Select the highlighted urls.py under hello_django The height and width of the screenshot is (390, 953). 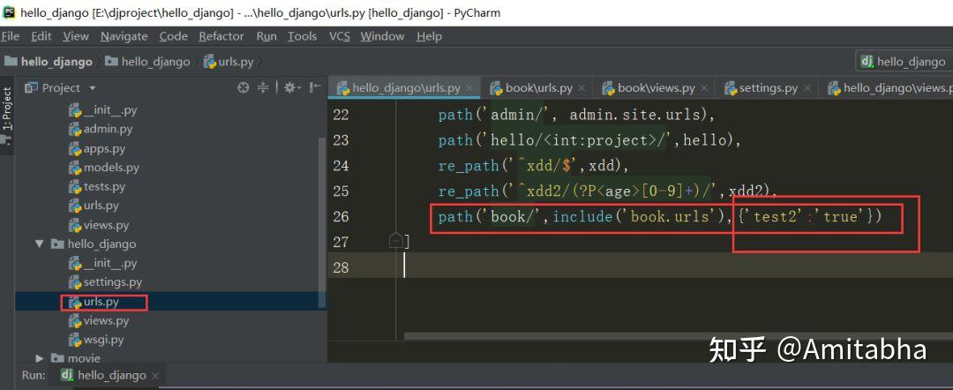[x=94, y=302]
